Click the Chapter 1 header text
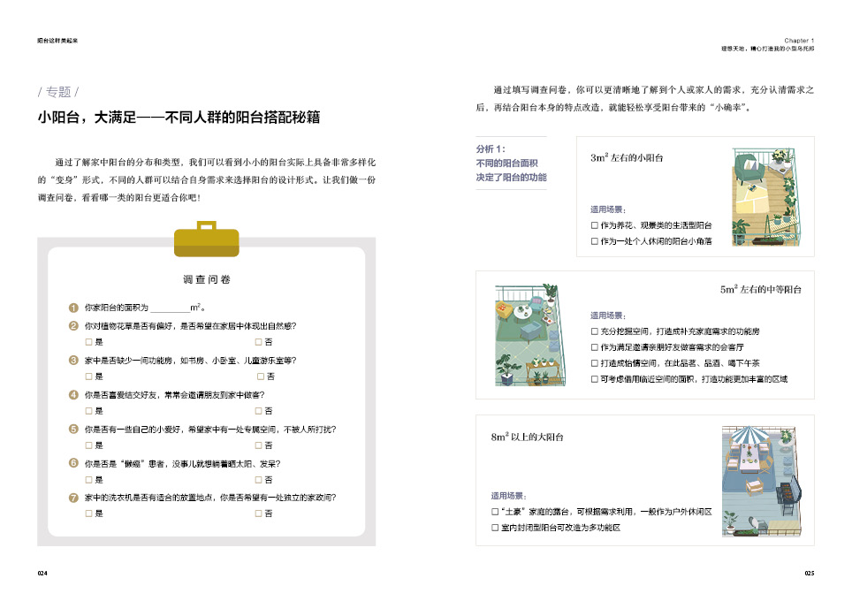852x601 pixels. point(799,40)
